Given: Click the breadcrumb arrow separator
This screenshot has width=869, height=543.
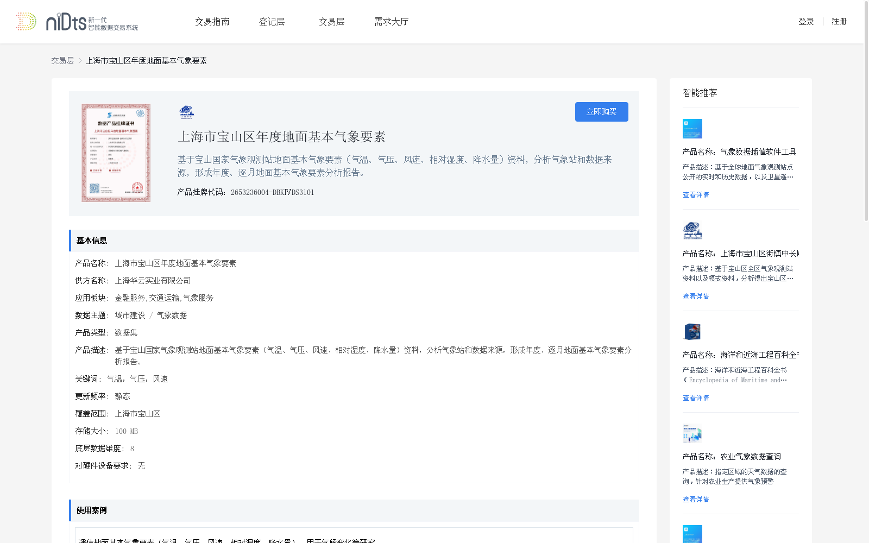Looking at the screenshot, I should click(80, 61).
